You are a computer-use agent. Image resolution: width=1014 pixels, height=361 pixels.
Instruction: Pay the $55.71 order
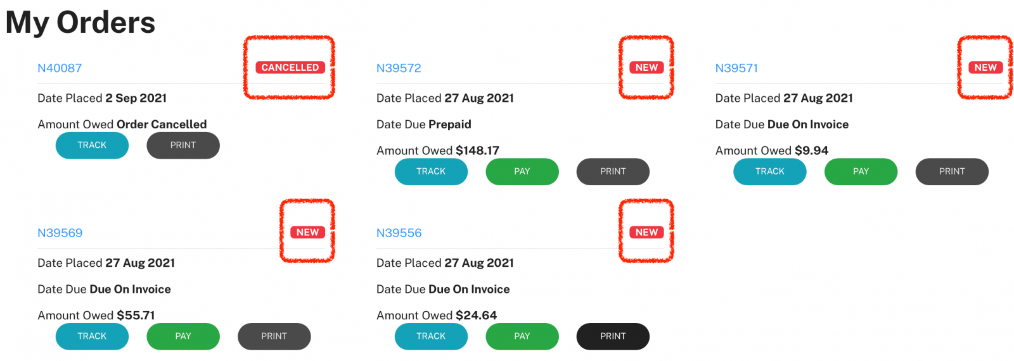(183, 336)
